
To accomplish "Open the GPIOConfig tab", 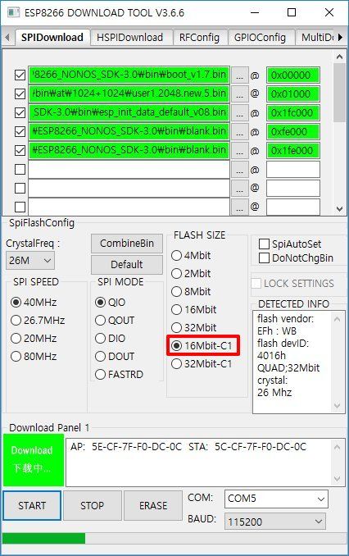I will point(260,38).
